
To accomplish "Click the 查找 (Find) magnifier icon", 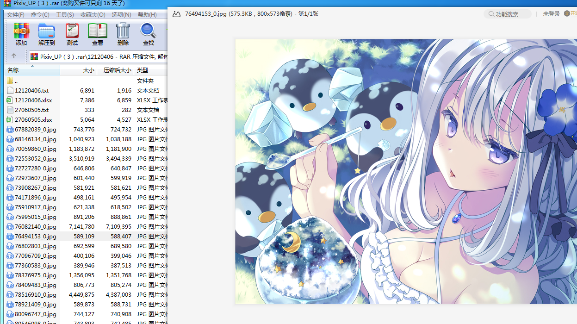I will coord(148,31).
